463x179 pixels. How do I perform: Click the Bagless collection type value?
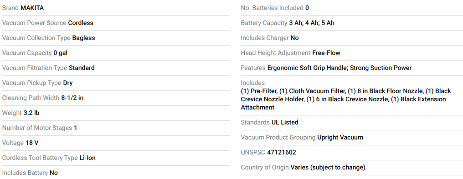click(x=83, y=38)
